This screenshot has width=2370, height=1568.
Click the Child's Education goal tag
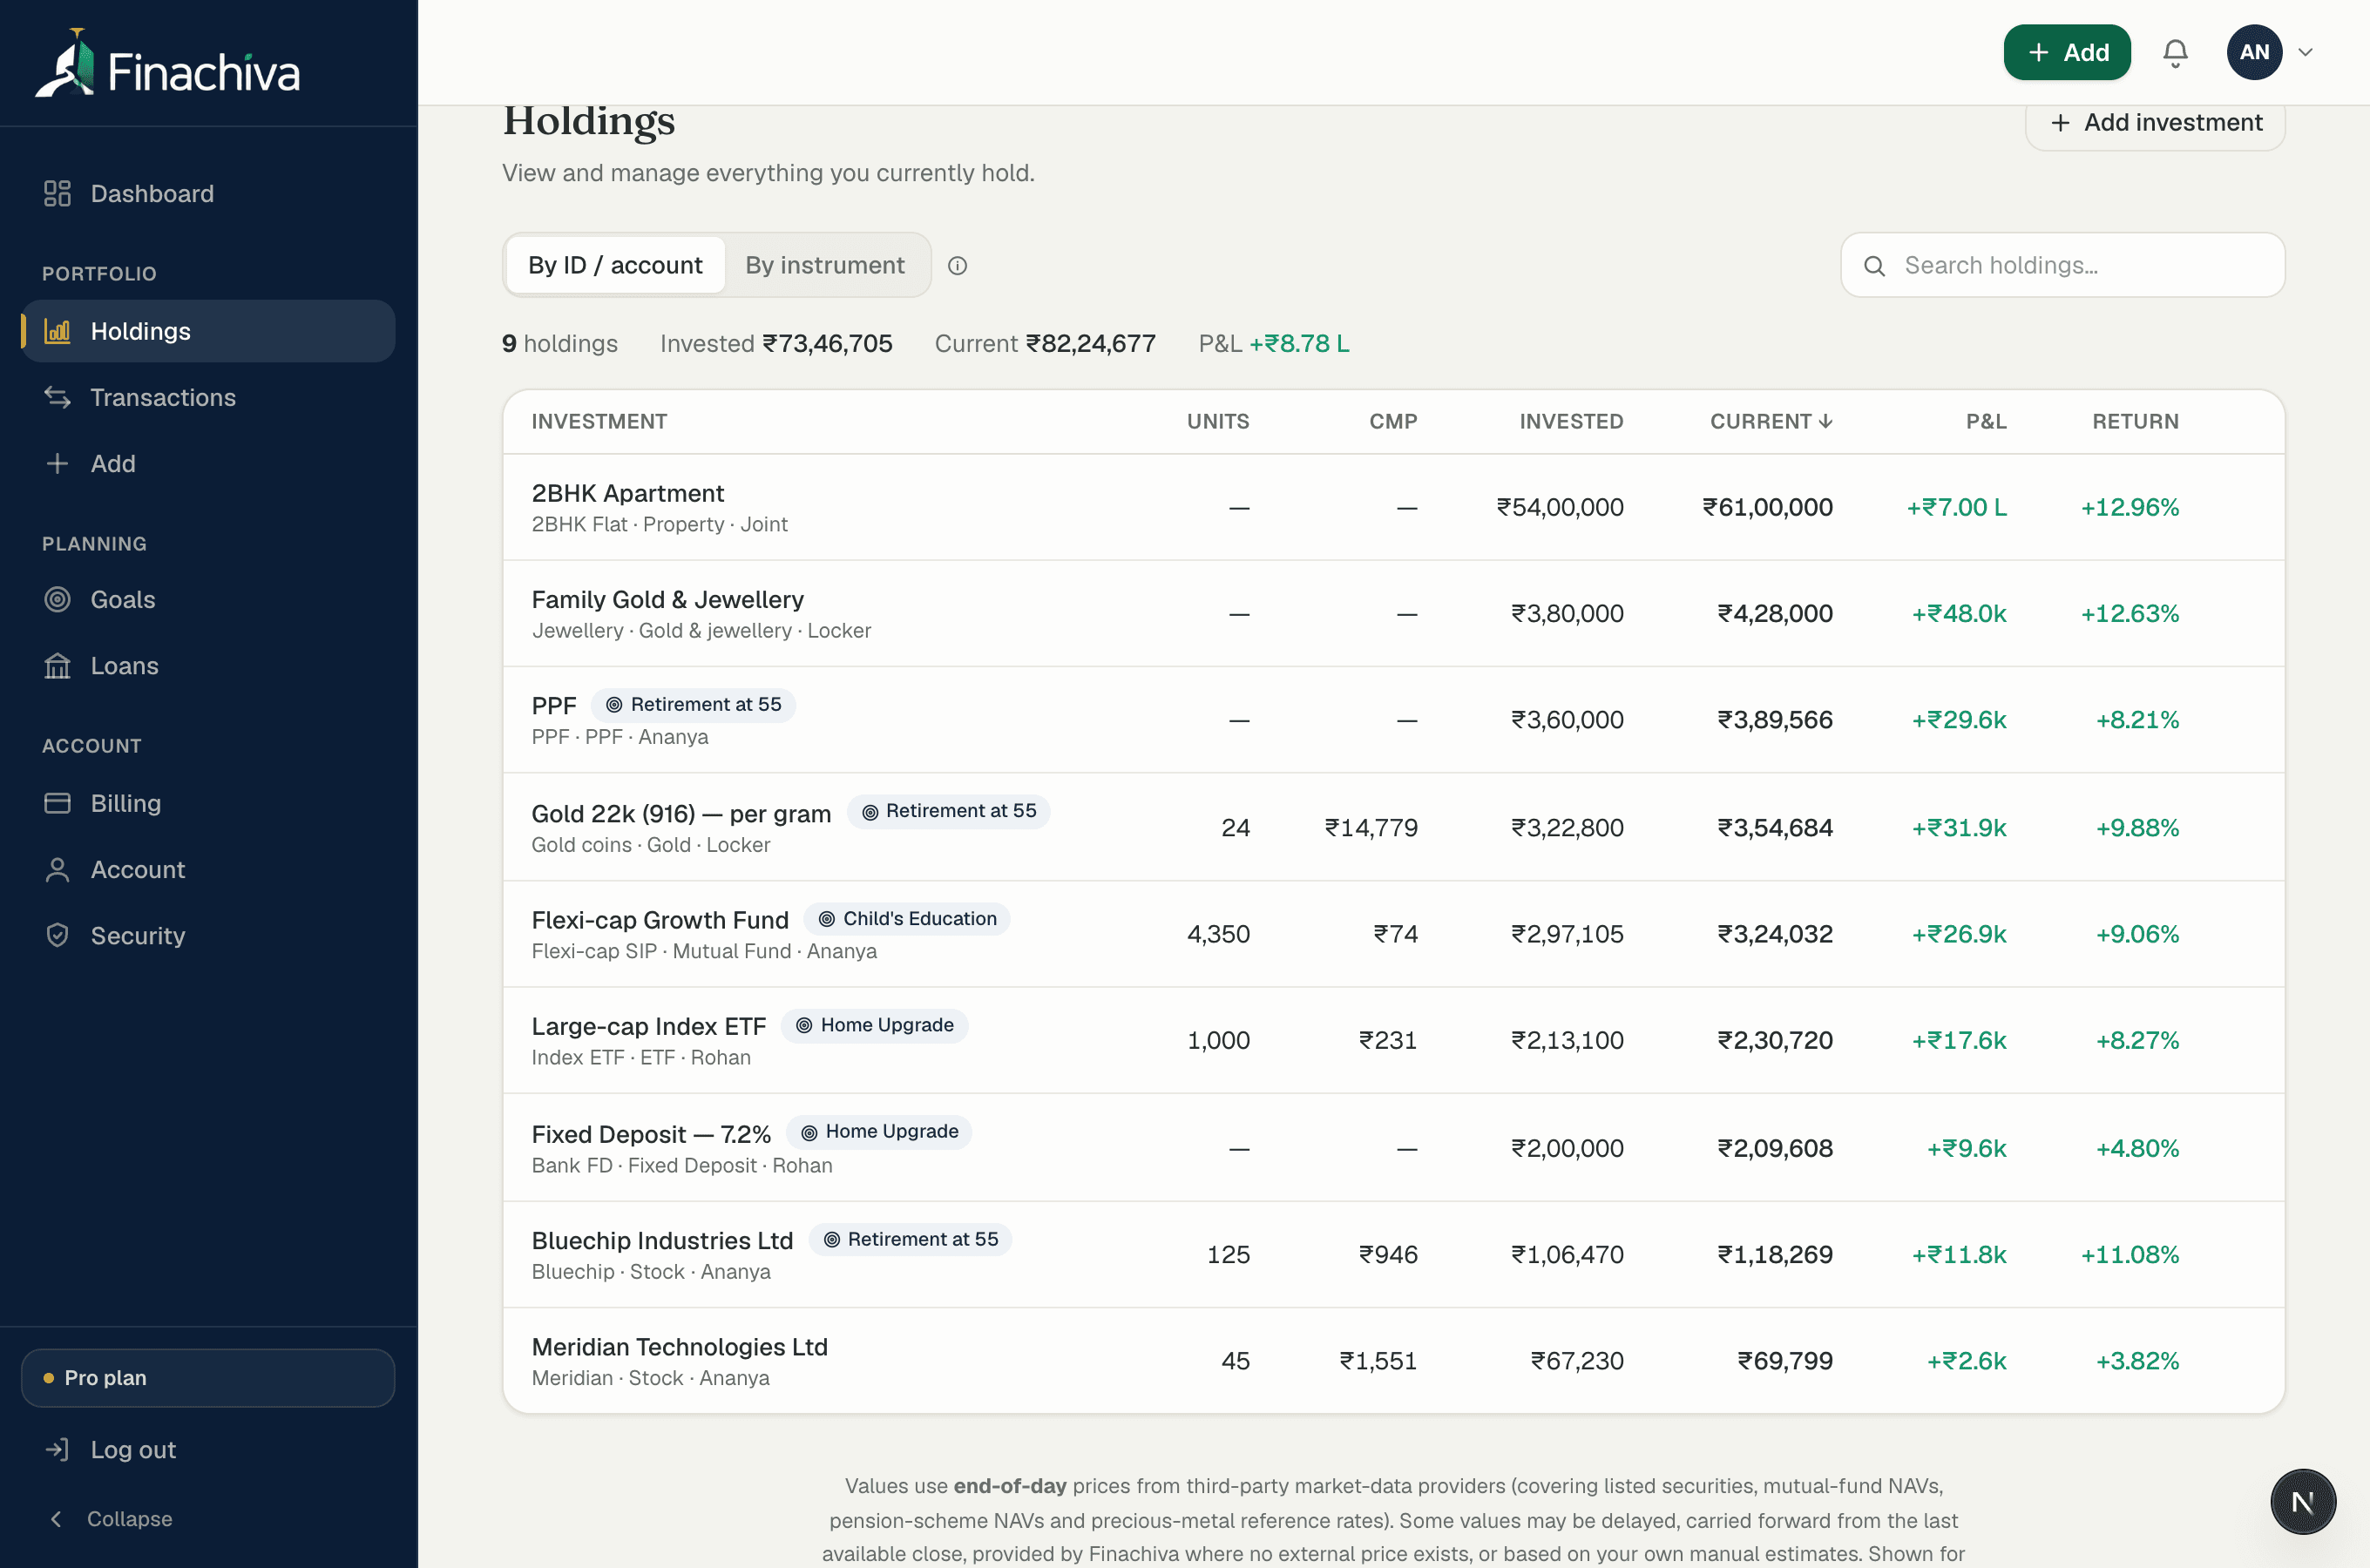pyautogui.click(x=907, y=918)
